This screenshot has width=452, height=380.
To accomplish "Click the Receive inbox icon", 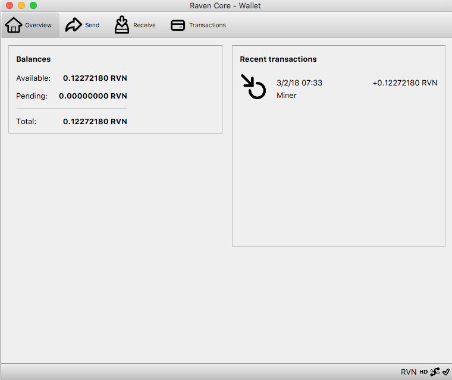I will click(122, 25).
